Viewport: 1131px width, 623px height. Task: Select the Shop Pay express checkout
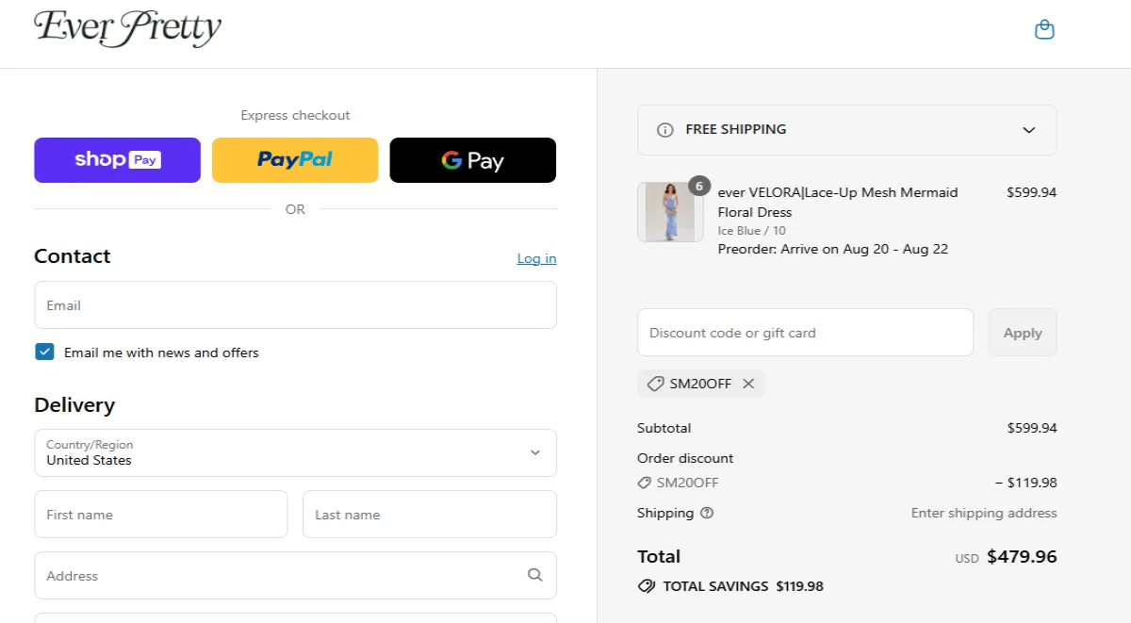(x=117, y=160)
